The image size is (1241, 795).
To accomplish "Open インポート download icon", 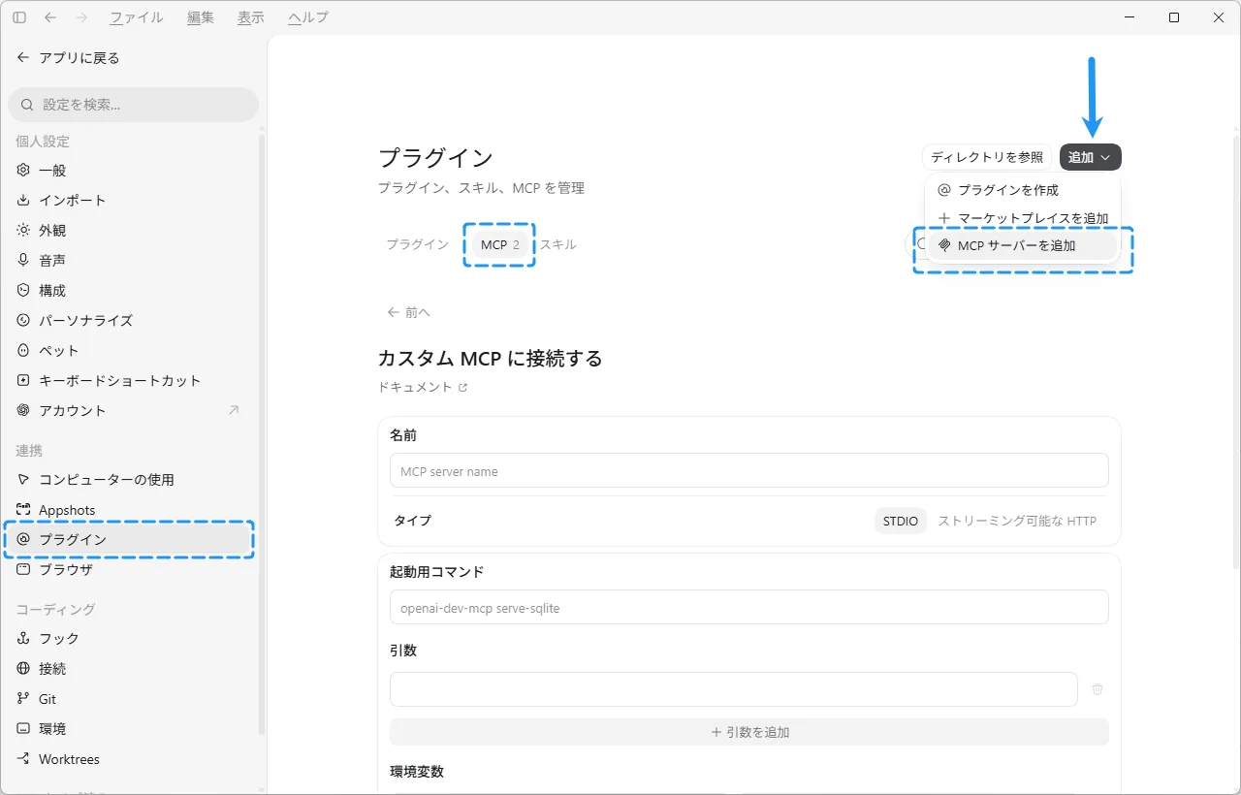I will pyautogui.click(x=23, y=200).
